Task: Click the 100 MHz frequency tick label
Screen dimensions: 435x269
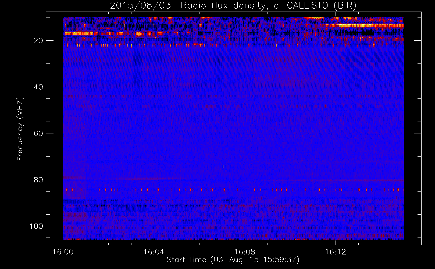Action: pos(36,226)
